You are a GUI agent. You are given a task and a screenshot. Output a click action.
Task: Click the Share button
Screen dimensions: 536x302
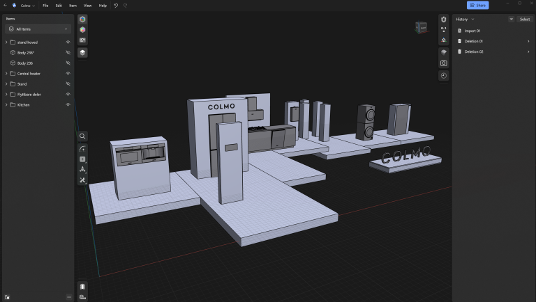tap(477, 5)
